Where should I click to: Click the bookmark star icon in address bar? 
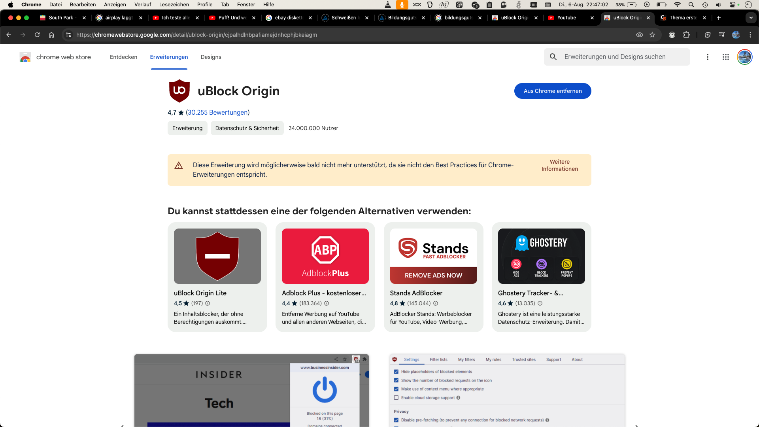pos(652,35)
